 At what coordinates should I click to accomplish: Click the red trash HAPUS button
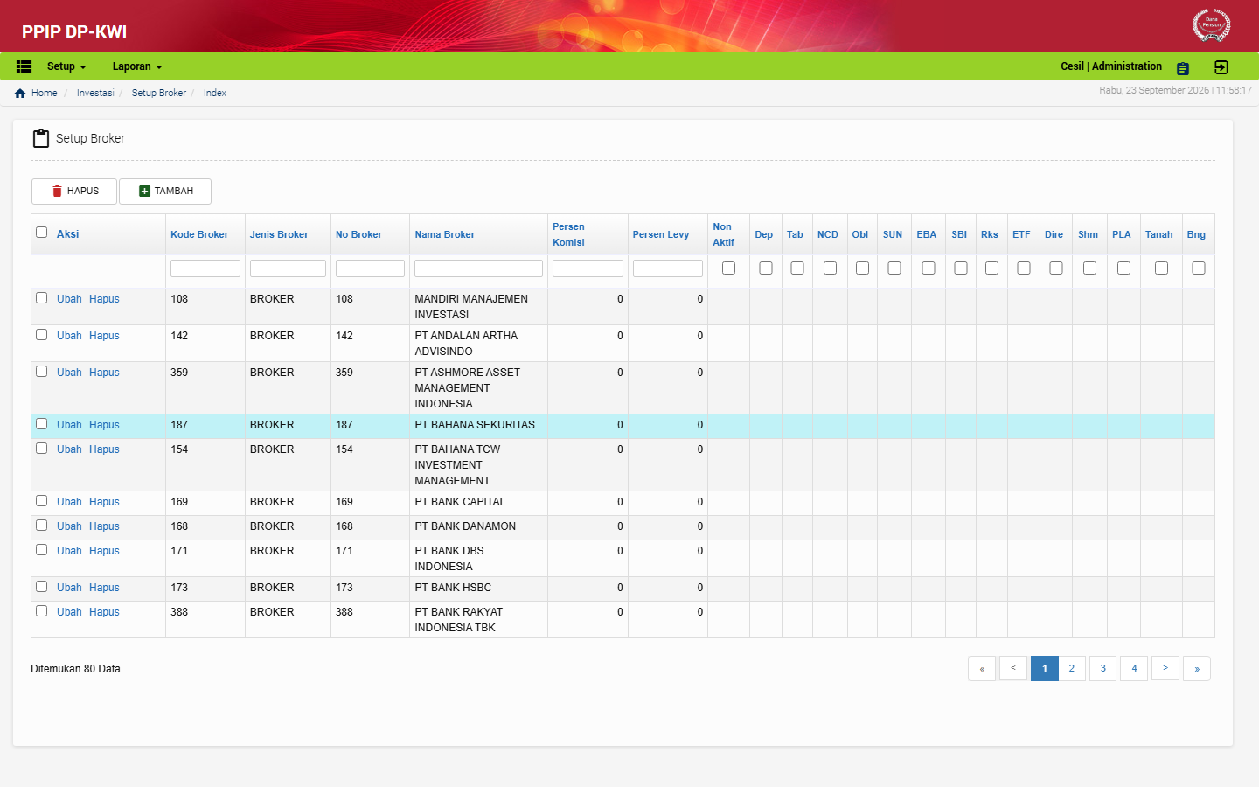[74, 192]
